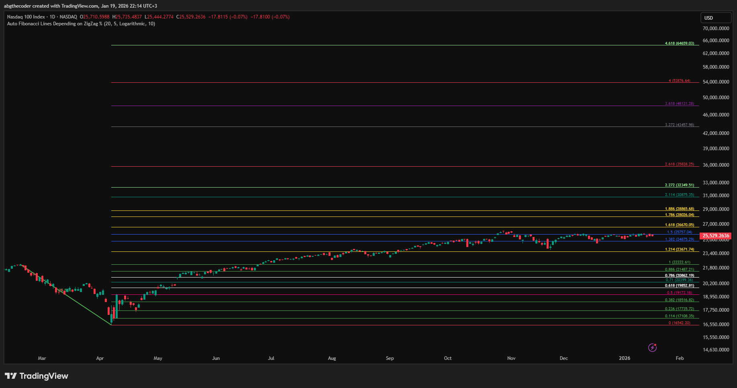
Task: Click the Mar label on time axis
Action: click(x=42, y=358)
